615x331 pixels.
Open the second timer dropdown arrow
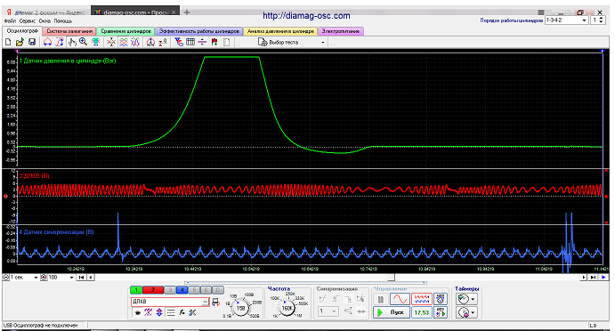pyautogui.click(x=473, y=312)
